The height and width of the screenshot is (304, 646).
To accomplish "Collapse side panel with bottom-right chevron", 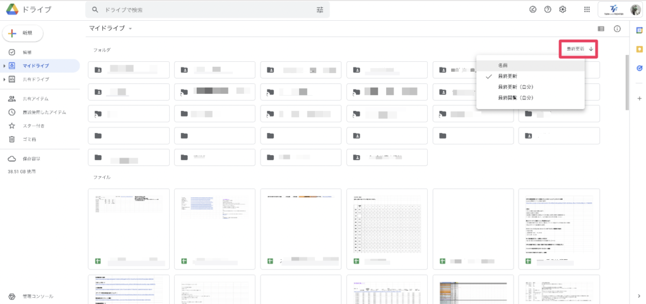I will (x=639, y=295).
